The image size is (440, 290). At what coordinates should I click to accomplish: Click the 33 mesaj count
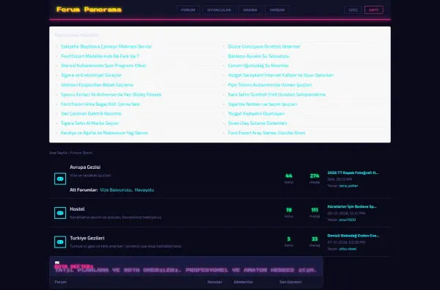(x=315, y=239)
